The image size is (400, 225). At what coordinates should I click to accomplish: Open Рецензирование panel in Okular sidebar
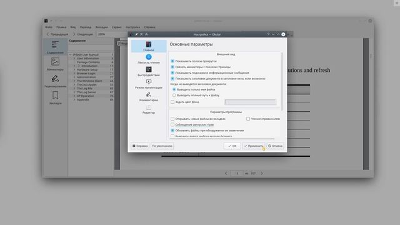pos(55,81)
